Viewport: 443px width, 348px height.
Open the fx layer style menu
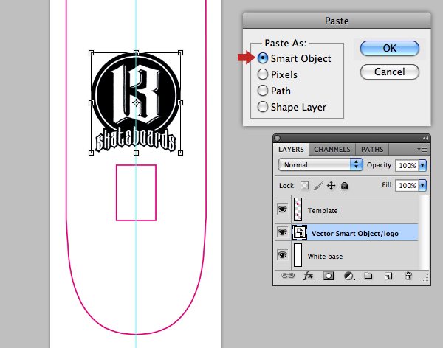(x=309, y=276)
